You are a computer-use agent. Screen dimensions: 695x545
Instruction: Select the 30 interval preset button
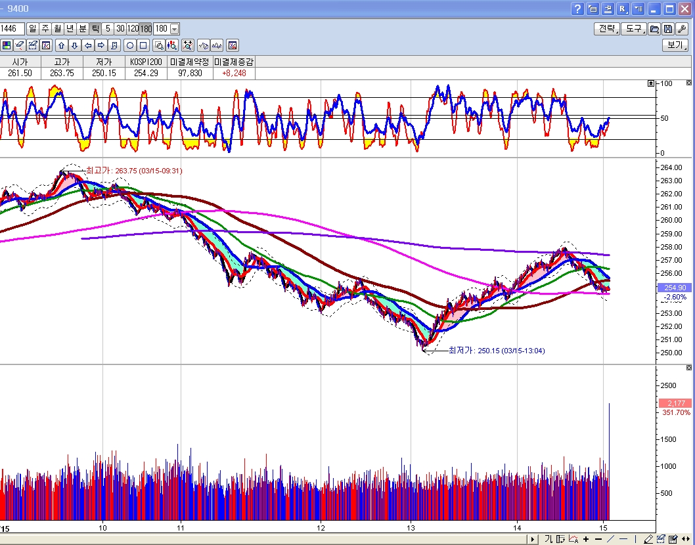coord(120,29)
